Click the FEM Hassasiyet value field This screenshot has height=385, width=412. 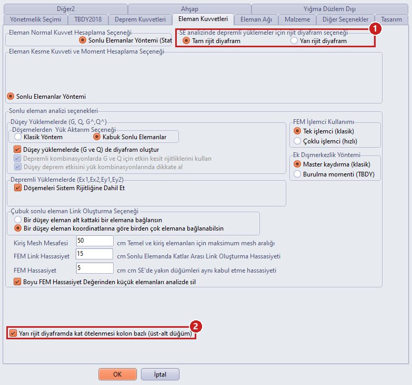click(95, 268)
